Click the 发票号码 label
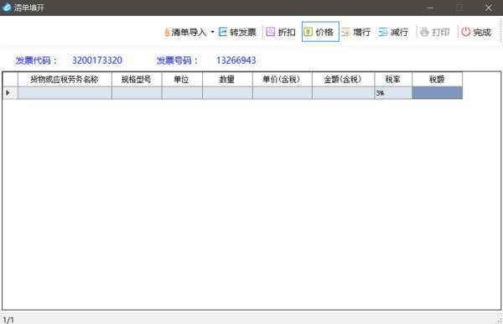This screenshot has height=324, width=503. pos(178,60)
